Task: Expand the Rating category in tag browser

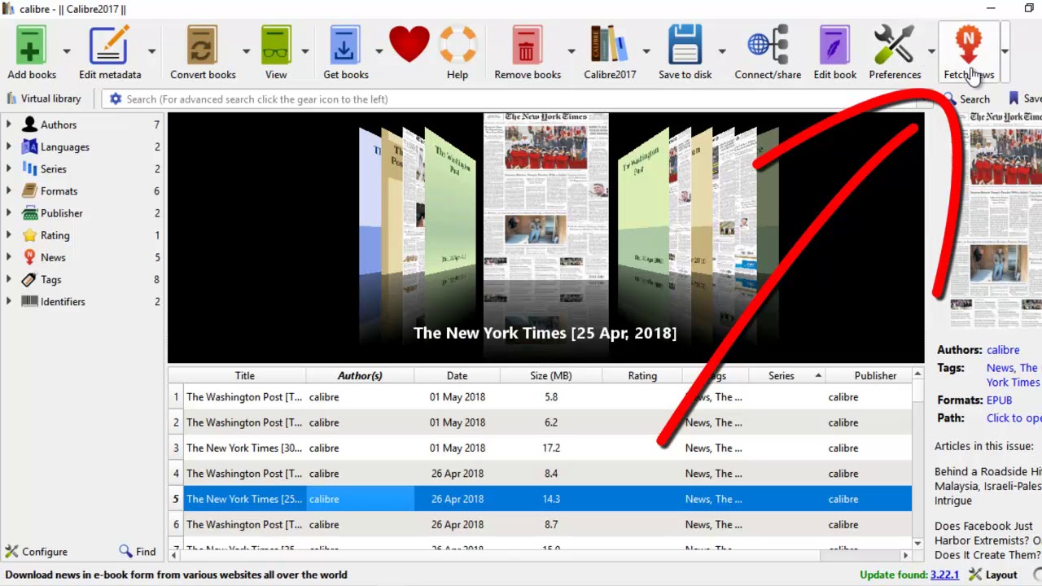Action: pos(9,235)
